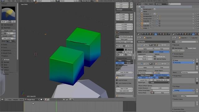Click the Delete Frame button
This screenshot has height=112, width=199.
pos(120,42)
